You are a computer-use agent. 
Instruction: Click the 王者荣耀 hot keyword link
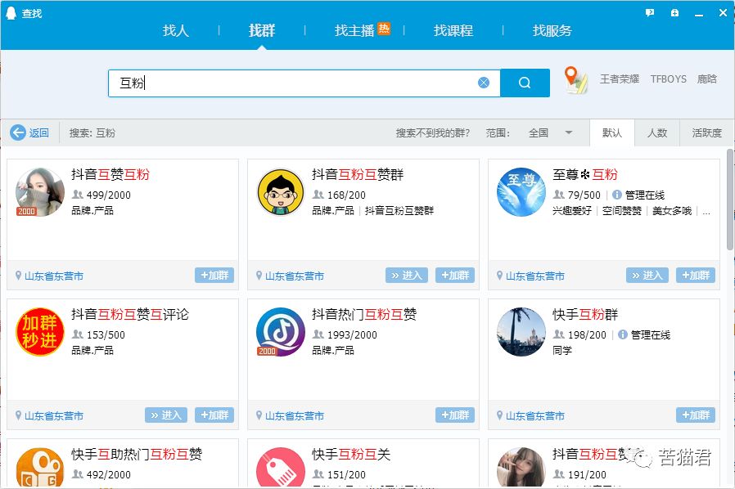tap(620, 79)
